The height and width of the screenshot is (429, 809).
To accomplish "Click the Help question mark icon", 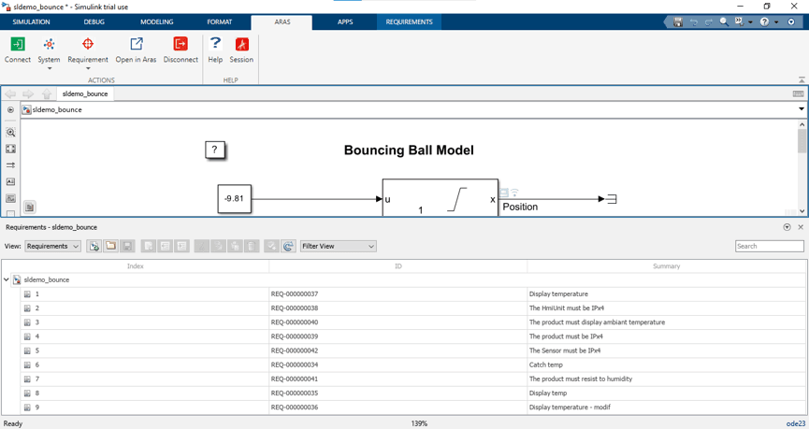I will click(215, 43).
